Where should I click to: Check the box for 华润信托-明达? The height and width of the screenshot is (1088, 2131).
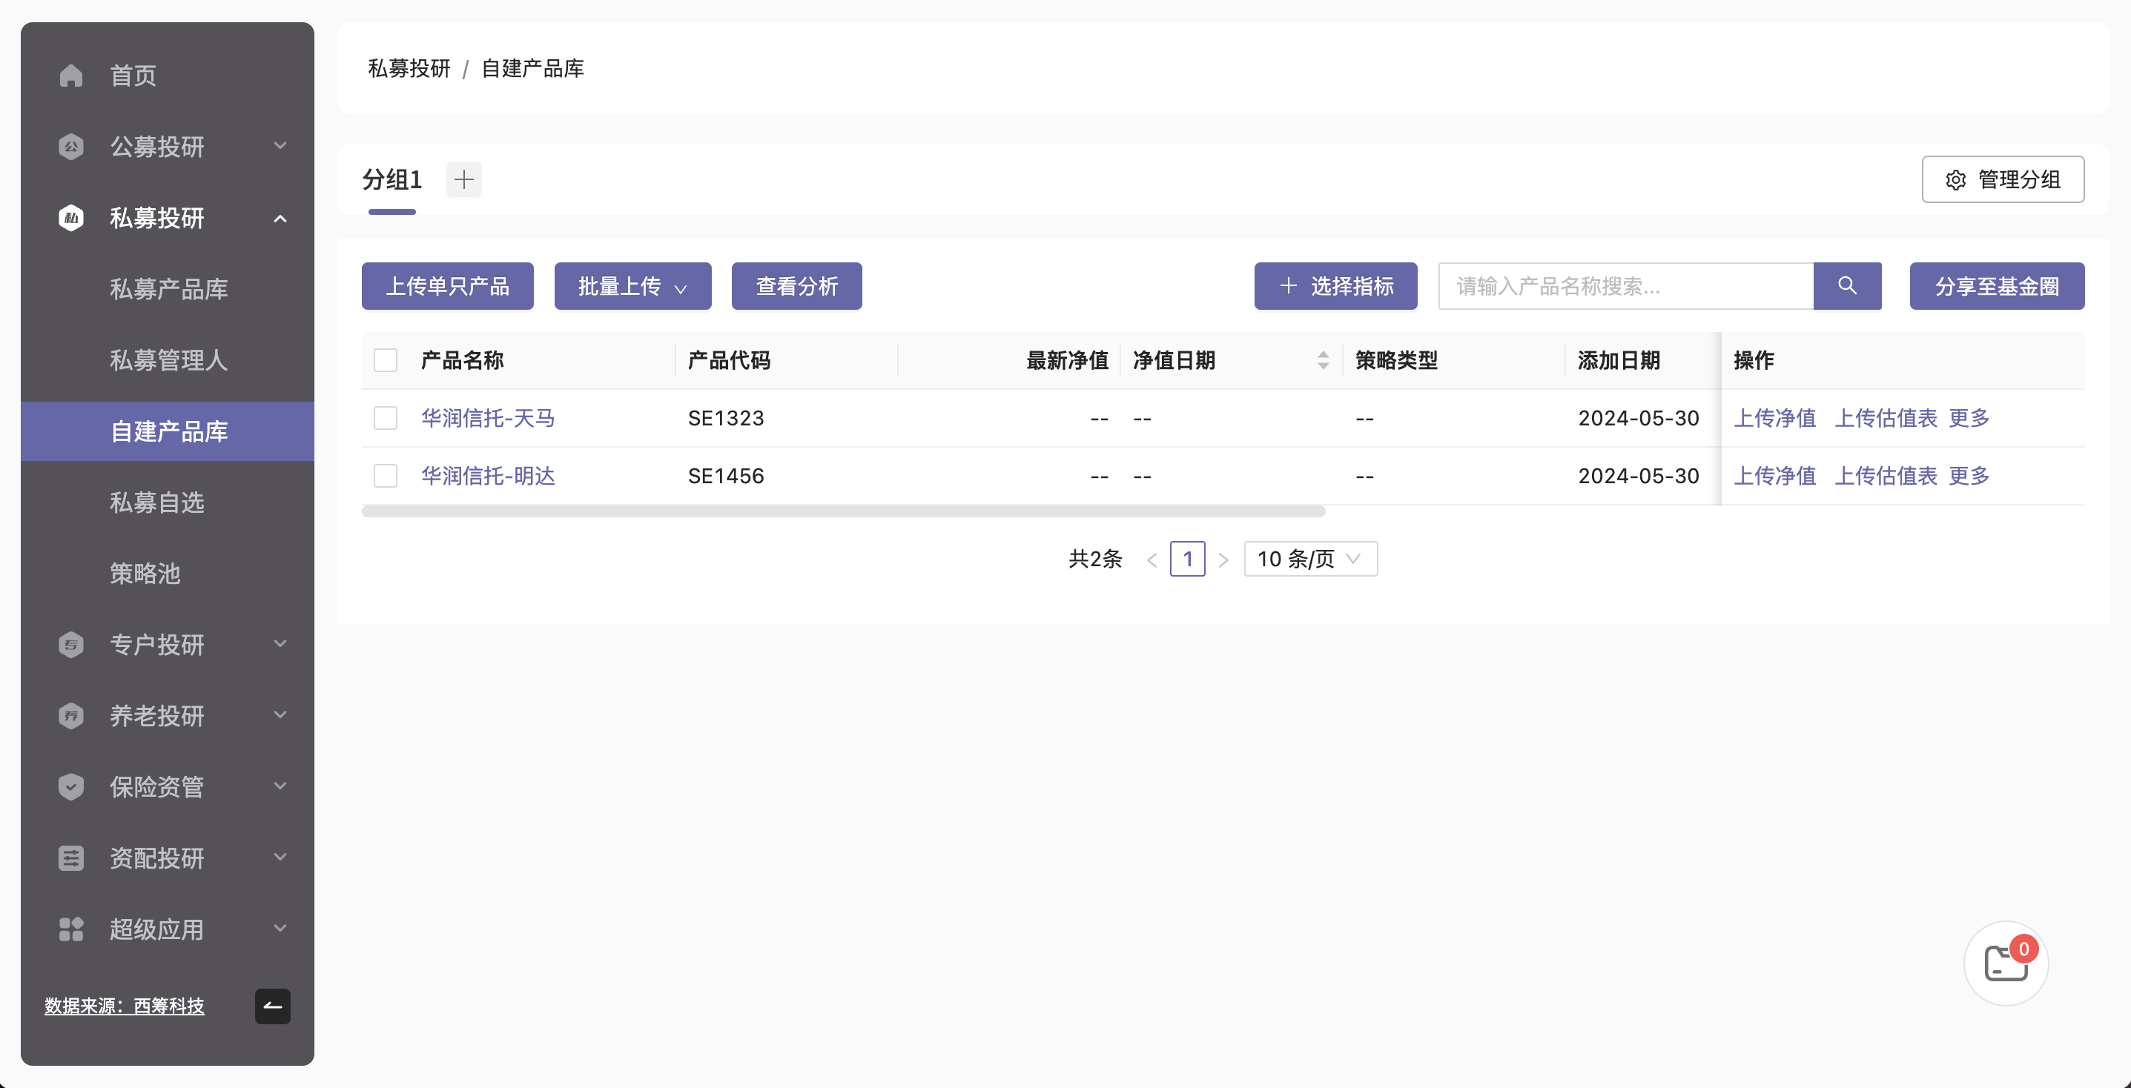pyautogui.click(x=386, y=477)
